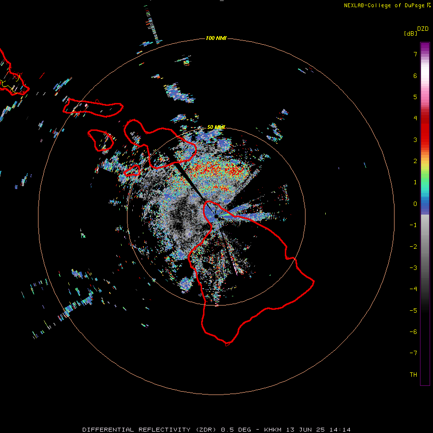
Task: Click the white-pink band of color bar
Action: click(425, 76)
